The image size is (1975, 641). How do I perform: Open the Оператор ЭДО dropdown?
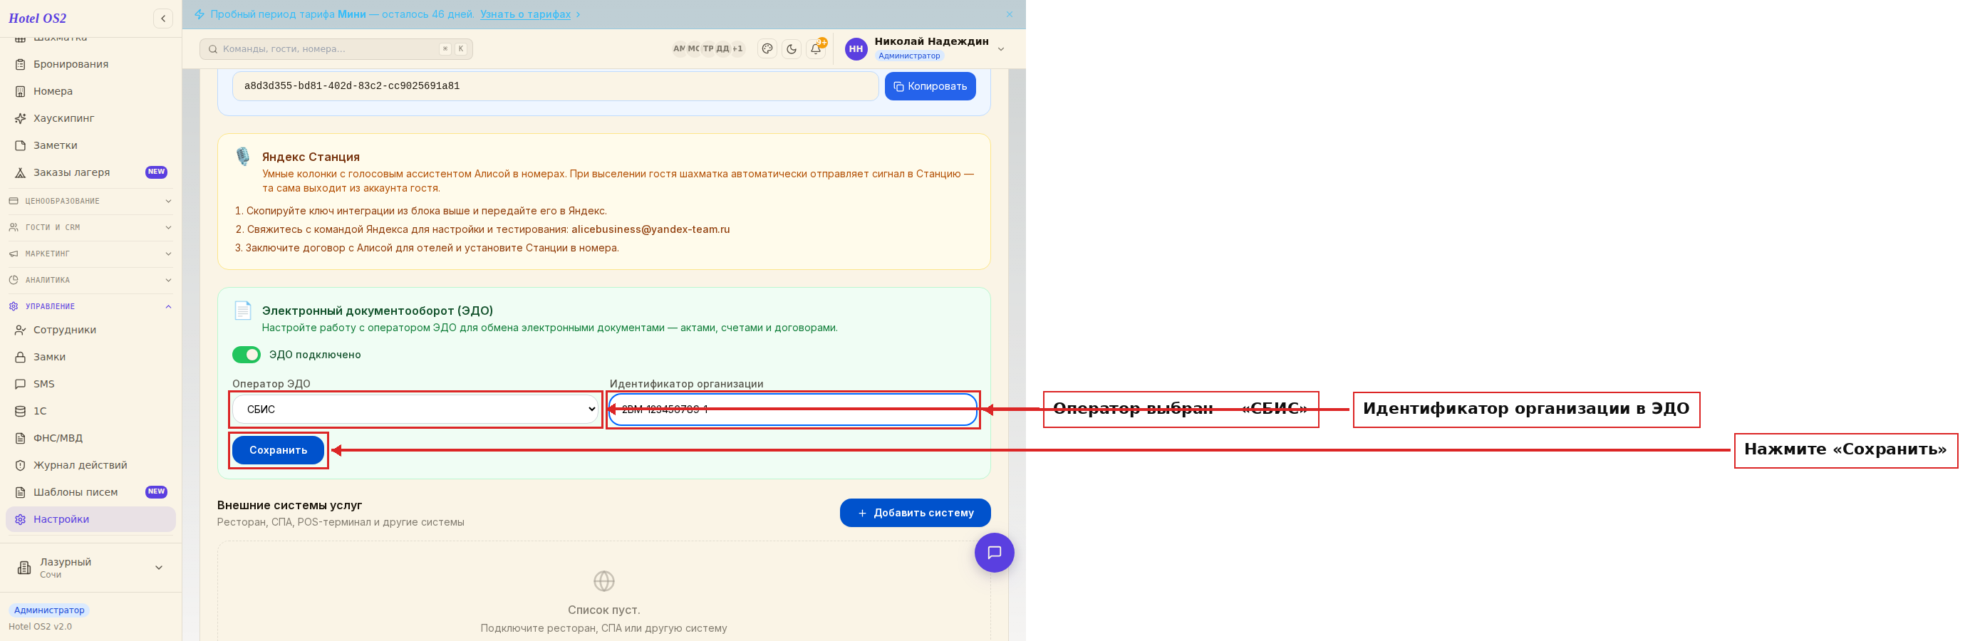point(415,409)
